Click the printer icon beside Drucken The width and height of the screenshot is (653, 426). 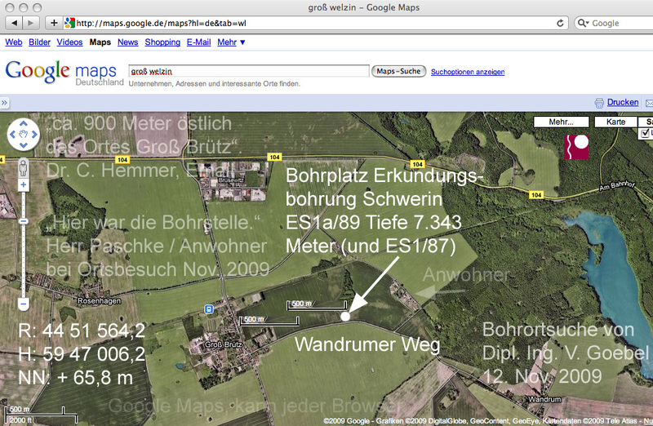point(599,103)
